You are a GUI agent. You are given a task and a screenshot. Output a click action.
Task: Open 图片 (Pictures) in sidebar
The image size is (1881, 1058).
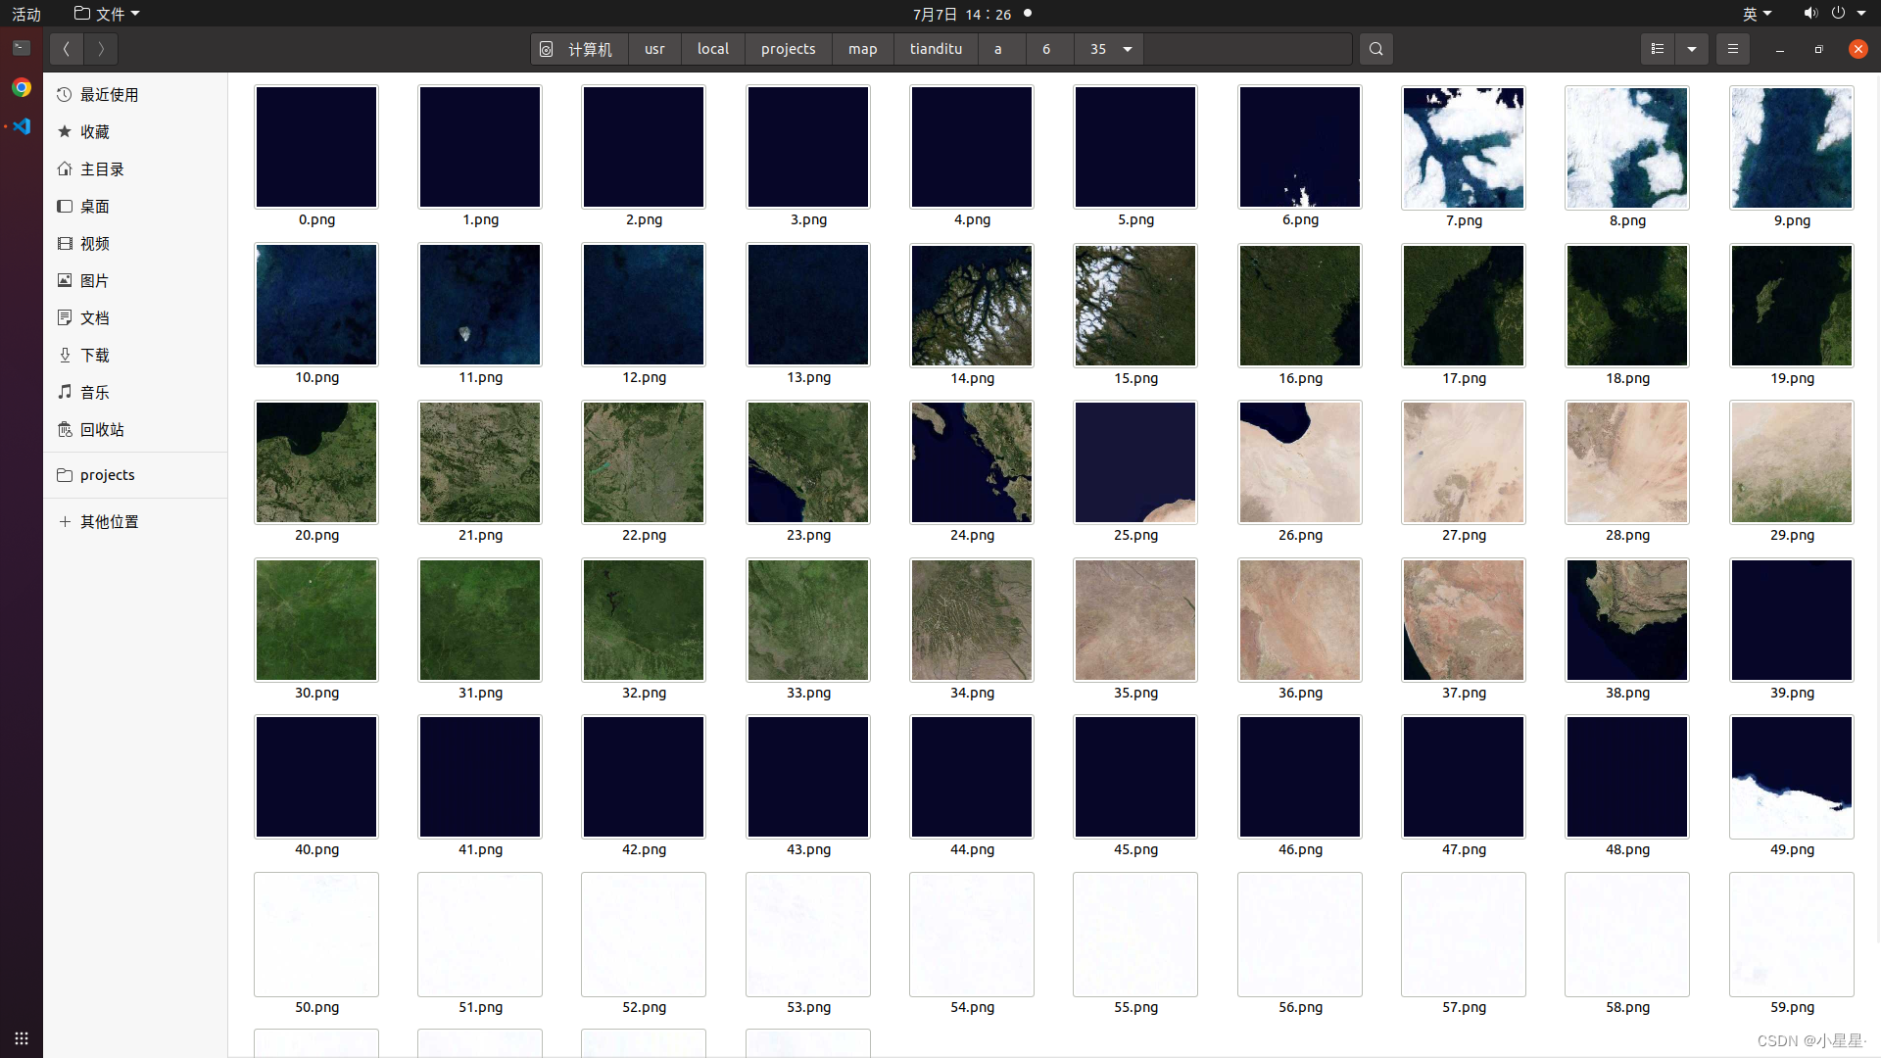[135, 281]
